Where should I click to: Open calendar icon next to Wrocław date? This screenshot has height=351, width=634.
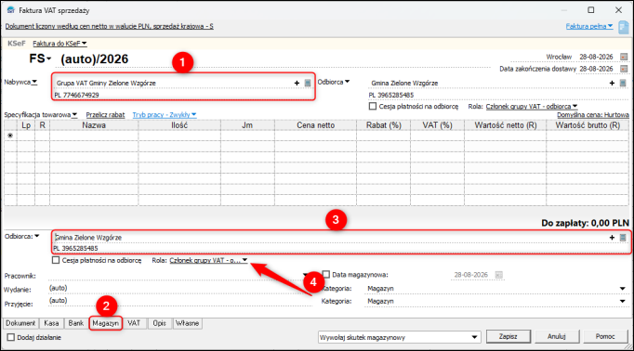tap(624, 57)
